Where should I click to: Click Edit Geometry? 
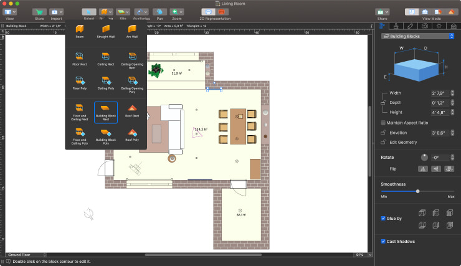click(x=403, y=142)
